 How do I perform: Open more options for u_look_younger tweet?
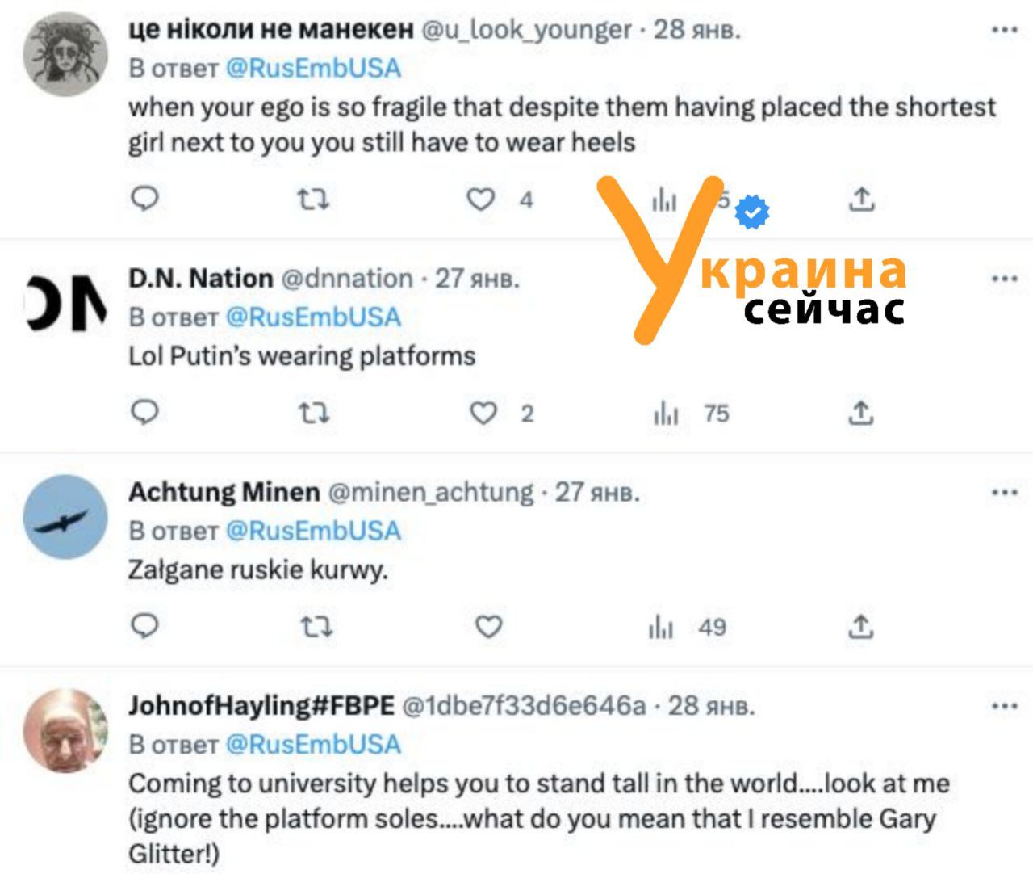tap(1004, 31)
